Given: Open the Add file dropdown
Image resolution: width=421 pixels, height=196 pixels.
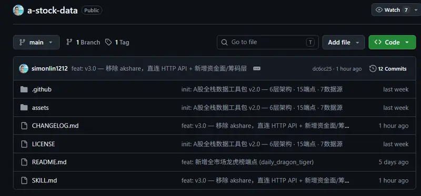Looking at the screenshot, I should pyautogui.click(x=344, y=43).
